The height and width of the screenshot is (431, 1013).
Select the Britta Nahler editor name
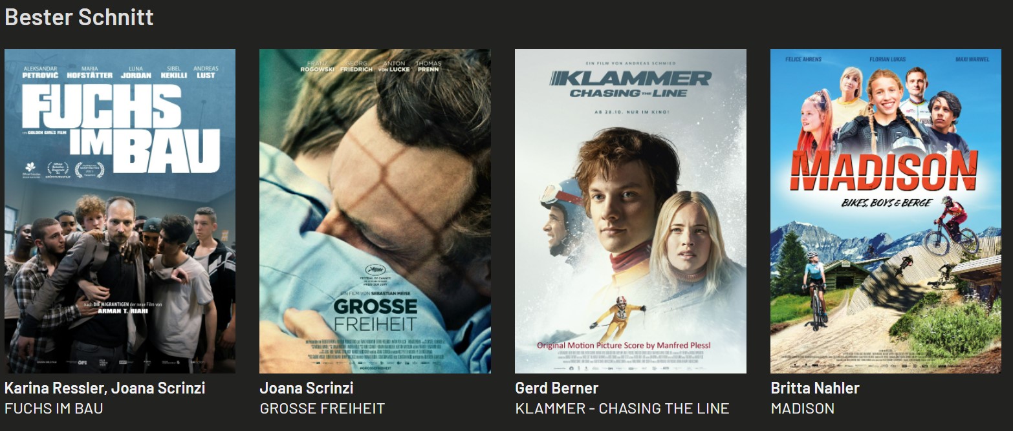pos(815,388)
